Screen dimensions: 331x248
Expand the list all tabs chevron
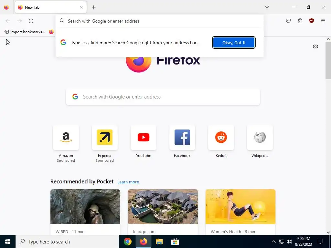point(267,7)
